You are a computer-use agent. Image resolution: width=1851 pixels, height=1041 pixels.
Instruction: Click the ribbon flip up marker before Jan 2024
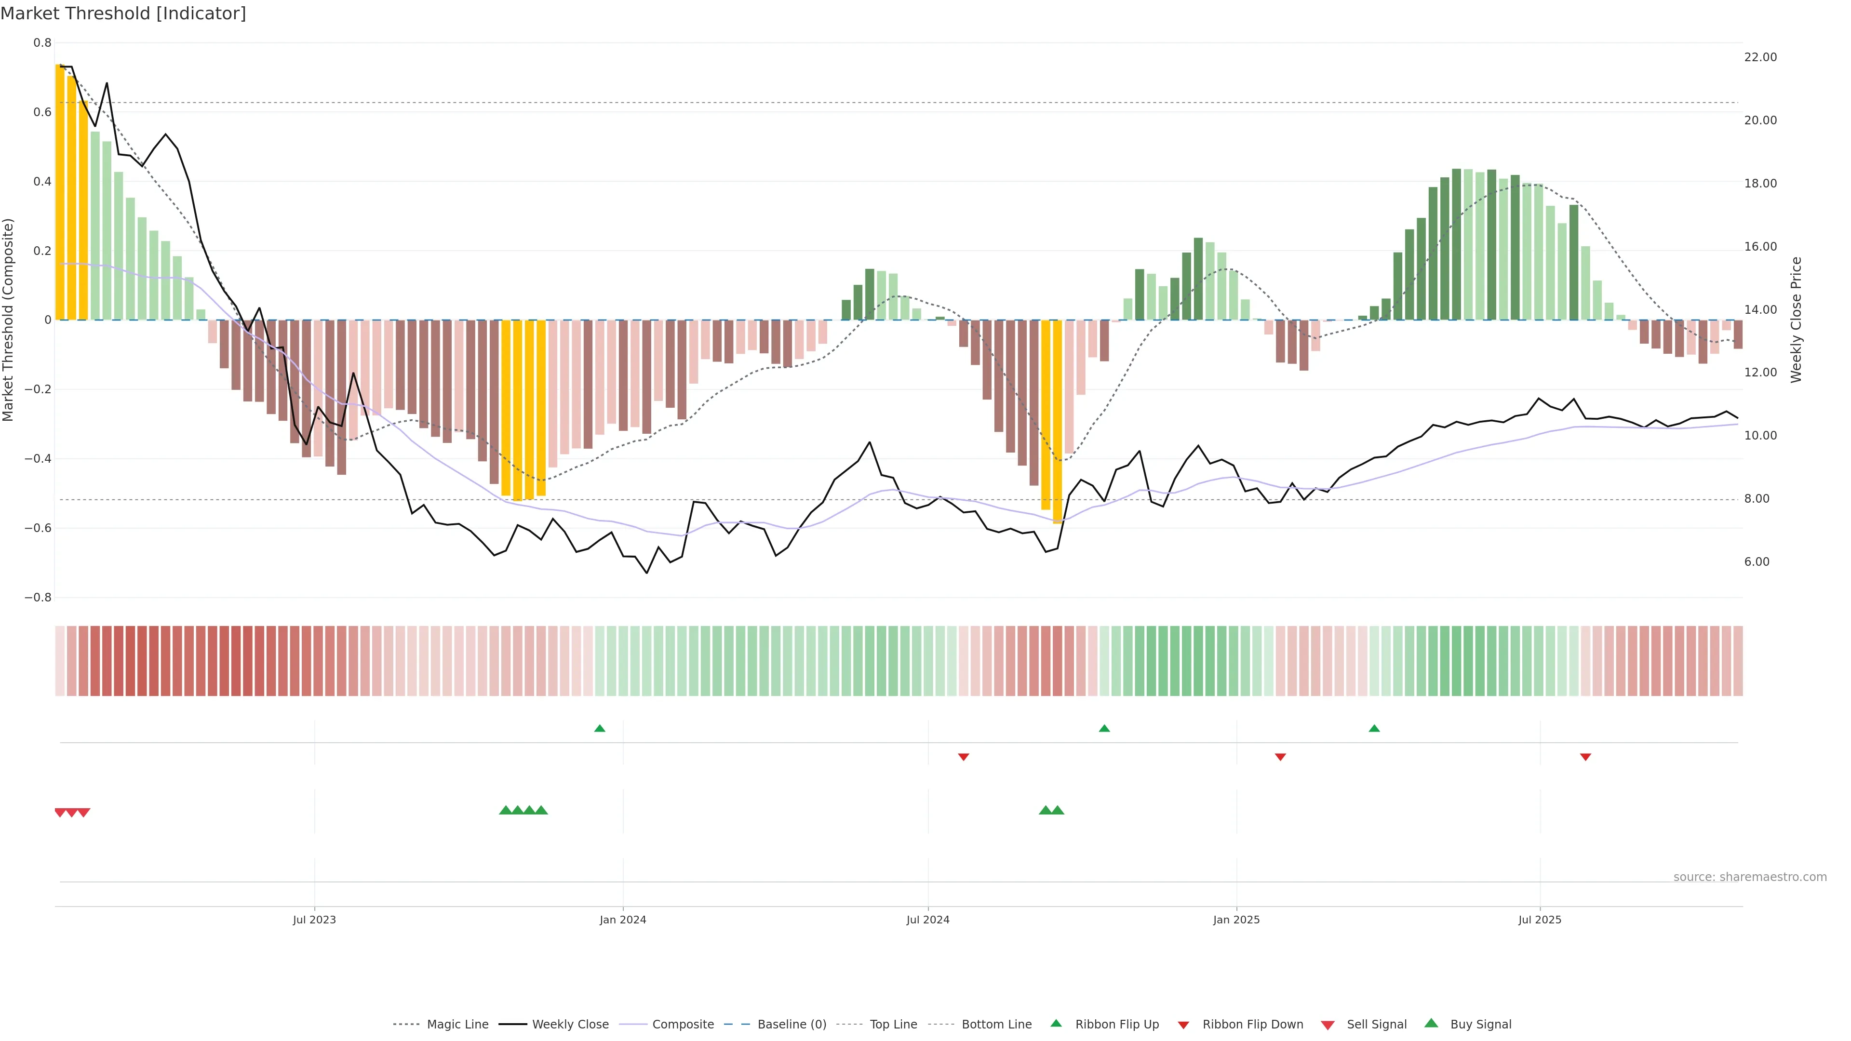(599, 729)
